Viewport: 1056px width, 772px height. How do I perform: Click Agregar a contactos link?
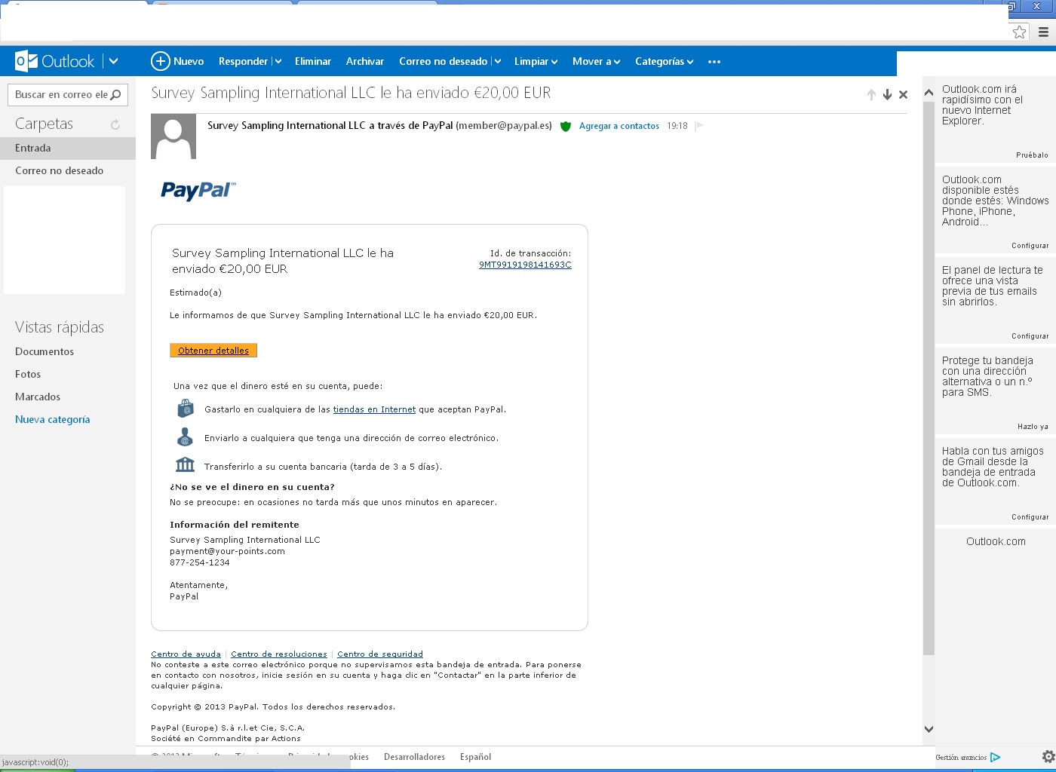[619, 126]
